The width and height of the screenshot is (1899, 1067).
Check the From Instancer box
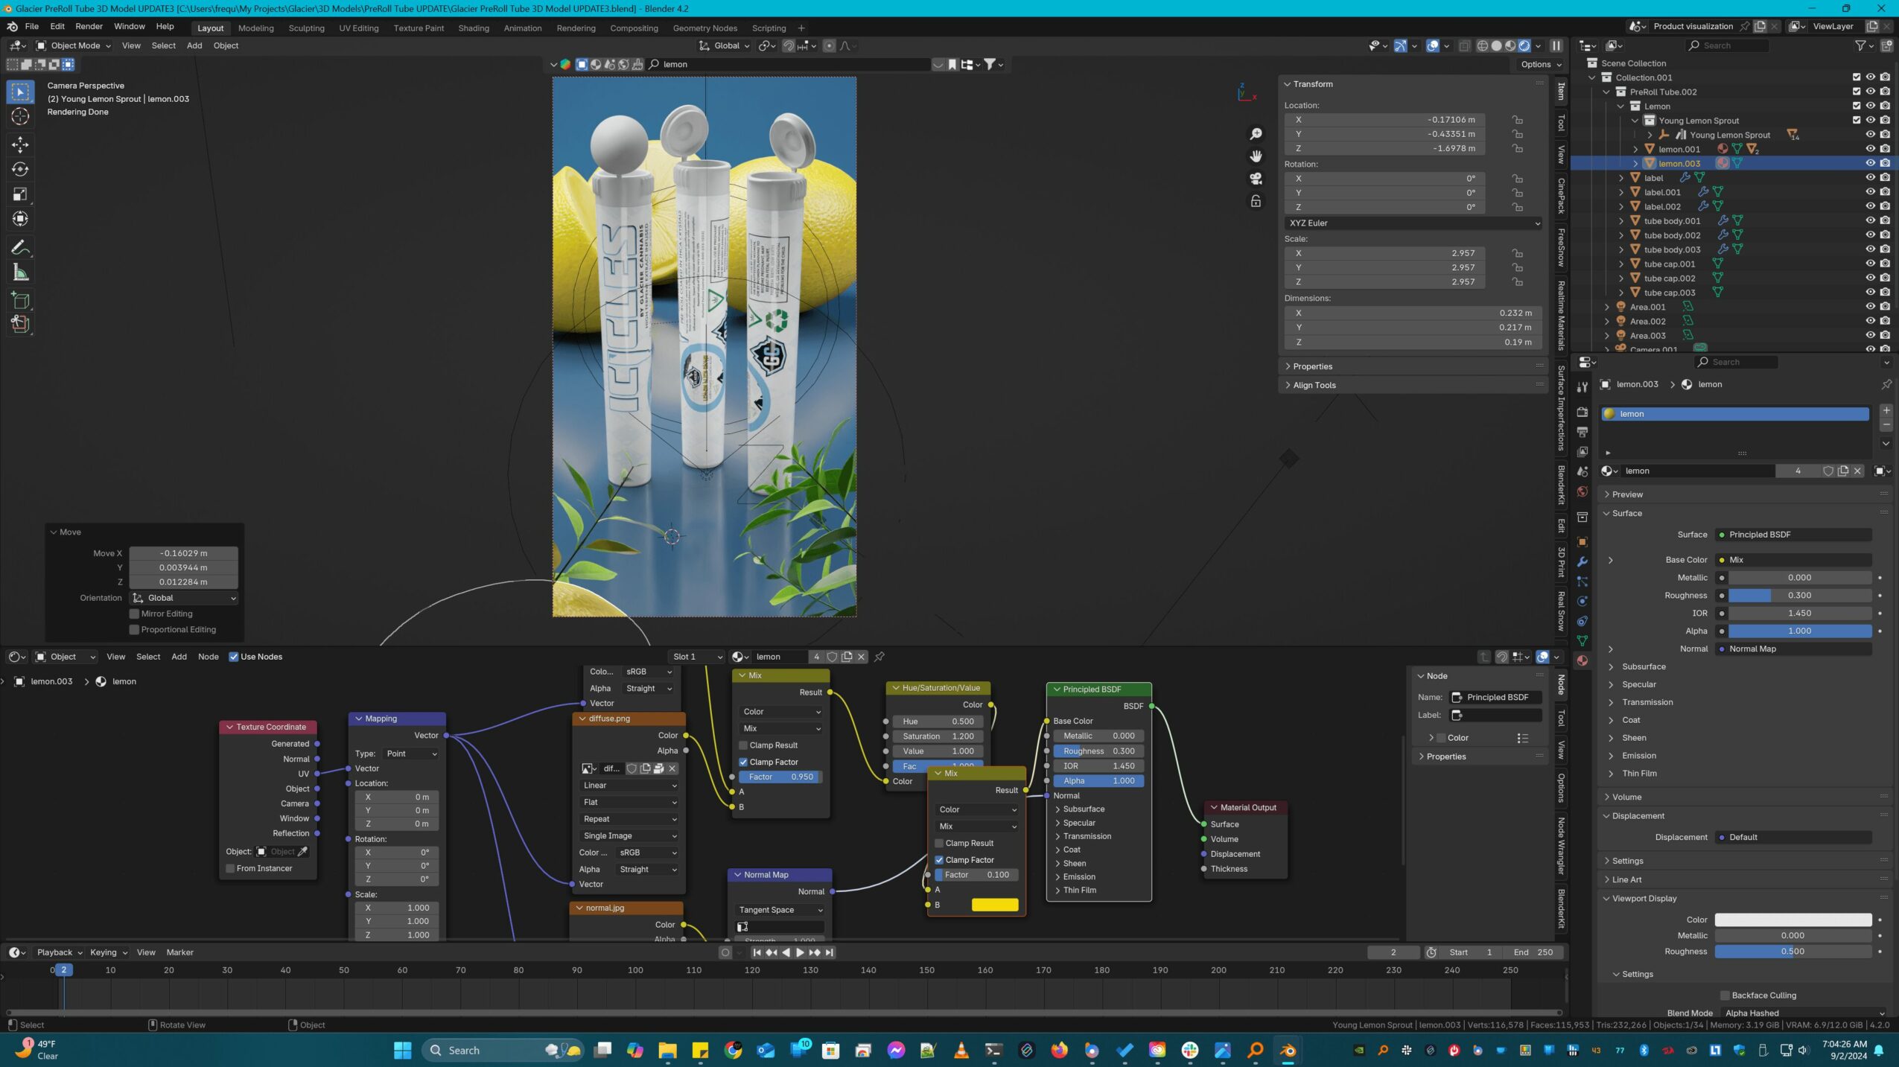[x=230, y=869]
